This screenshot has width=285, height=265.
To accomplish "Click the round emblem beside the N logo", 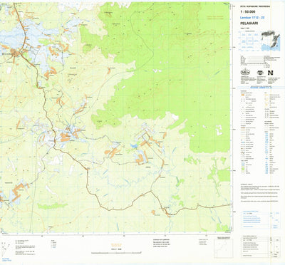I will click(260, 73).
